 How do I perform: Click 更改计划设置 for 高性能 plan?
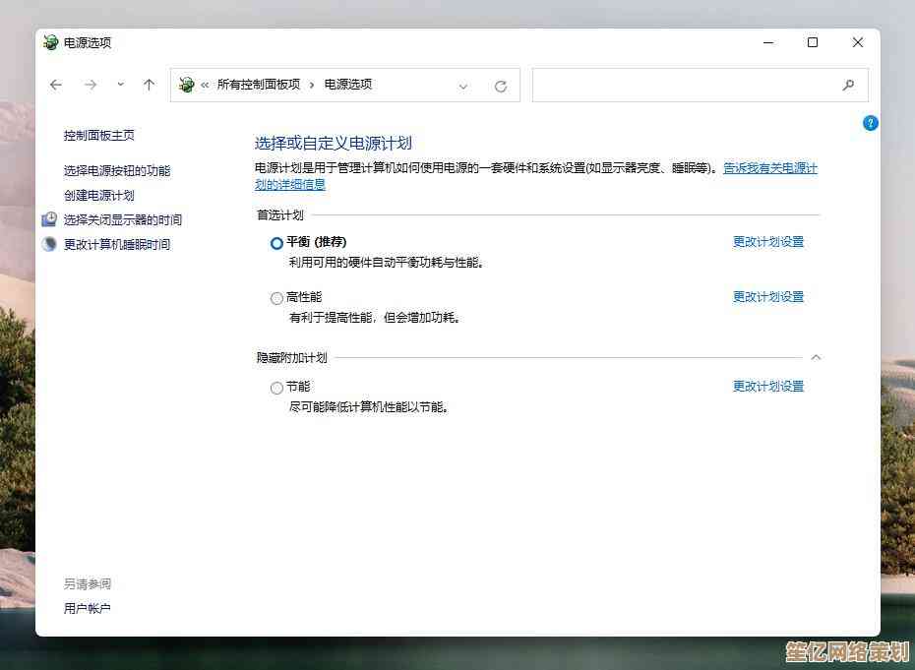767,297
